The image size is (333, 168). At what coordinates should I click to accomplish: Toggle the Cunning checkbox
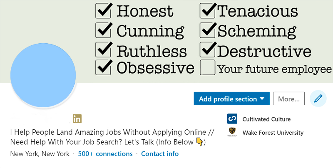103,30
